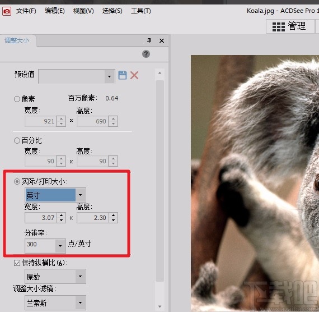Increase print height 2.30 with up arrow
The height and width of the screenshot is (312, 319).
coord(113,215)
